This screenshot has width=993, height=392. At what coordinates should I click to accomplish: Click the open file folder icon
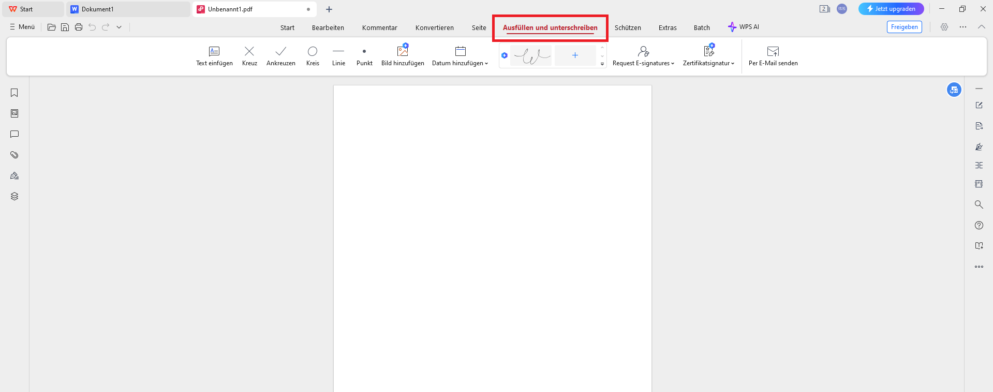tap(52, 27)
